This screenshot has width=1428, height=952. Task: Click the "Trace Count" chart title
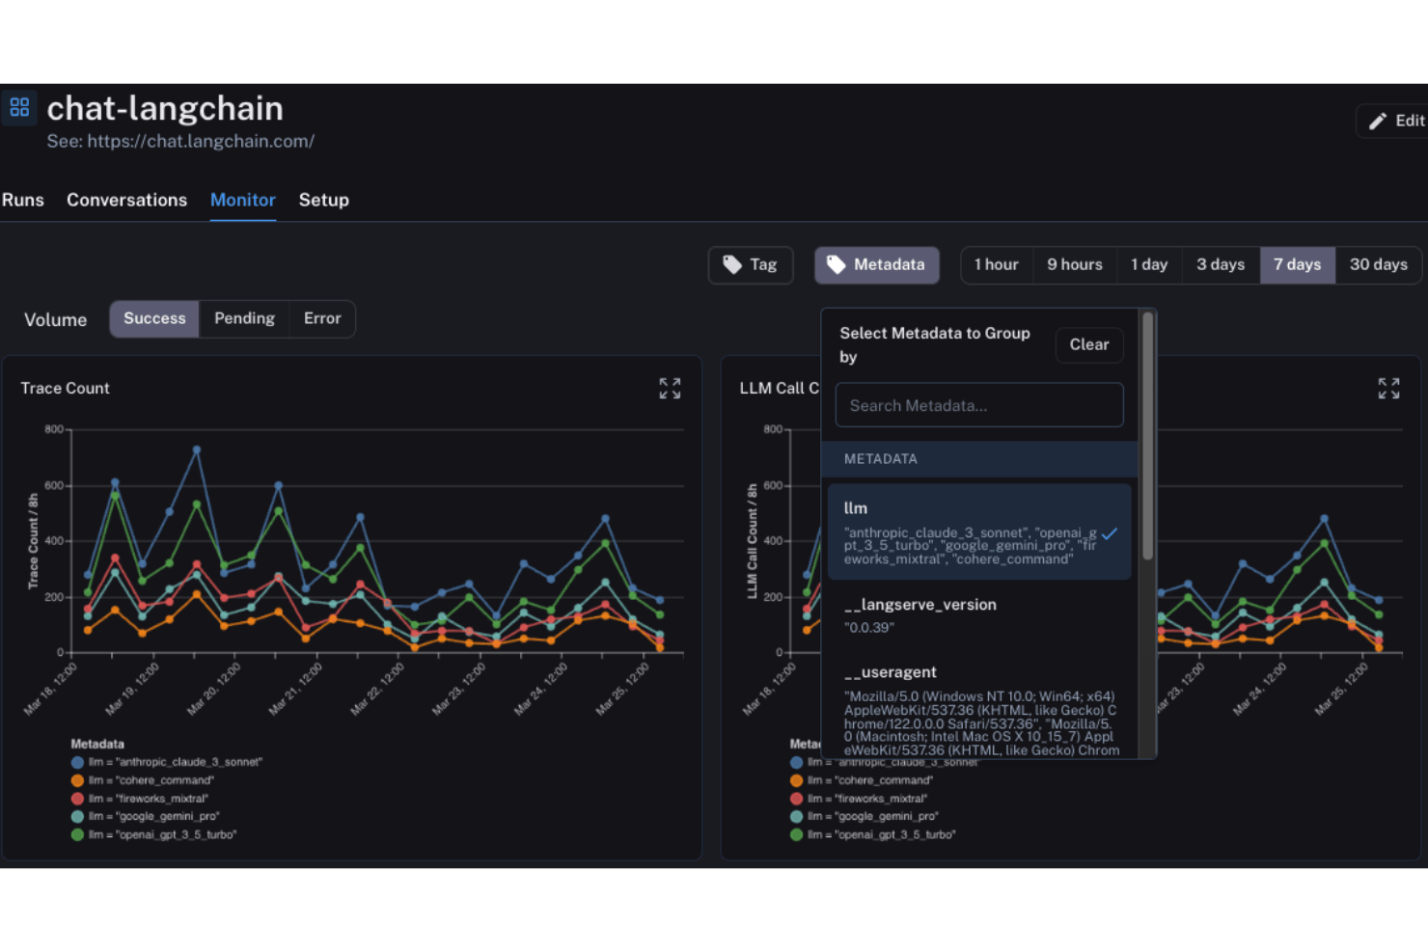tap(65, 388)
